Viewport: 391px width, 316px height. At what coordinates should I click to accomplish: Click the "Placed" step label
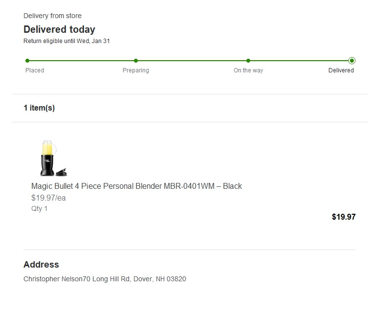pyautogui.click(x=35, y=70)
